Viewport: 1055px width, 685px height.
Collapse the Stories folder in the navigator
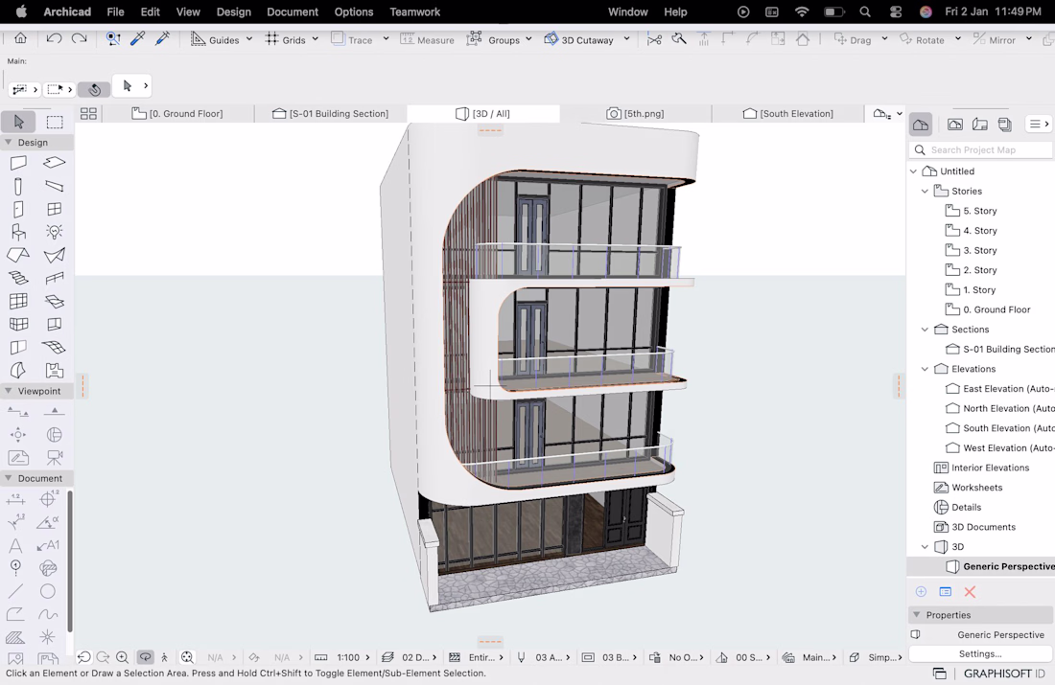pos(926,191)
